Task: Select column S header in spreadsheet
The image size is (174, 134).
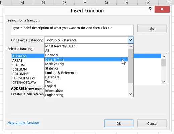Action: [148, 2]
